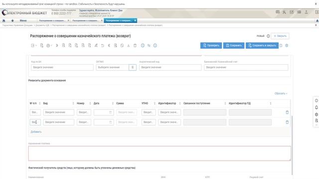Click the blue info circle after swap arrows
Screen dimensions: 319x179
pos(155,45)
